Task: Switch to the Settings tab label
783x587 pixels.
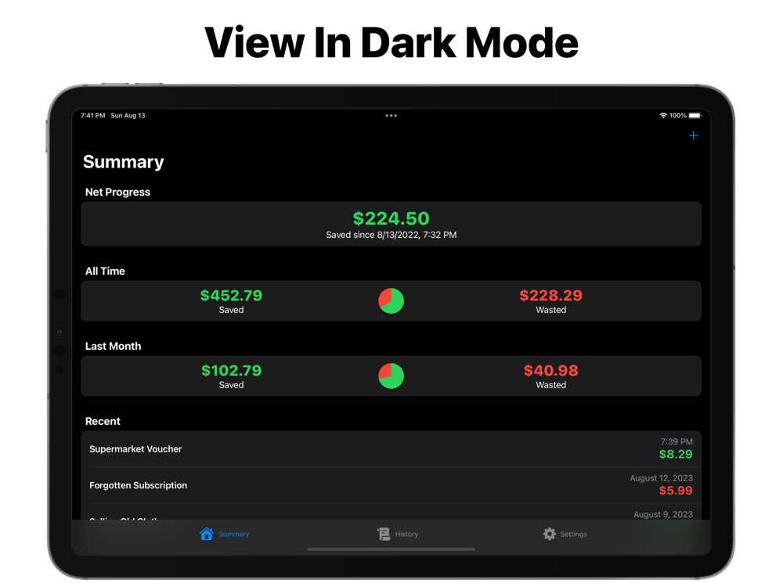Action: tap(573, 534)
